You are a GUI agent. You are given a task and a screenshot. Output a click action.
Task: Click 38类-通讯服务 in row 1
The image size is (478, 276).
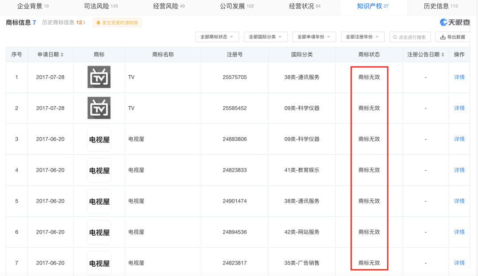[x=302, y=77]
